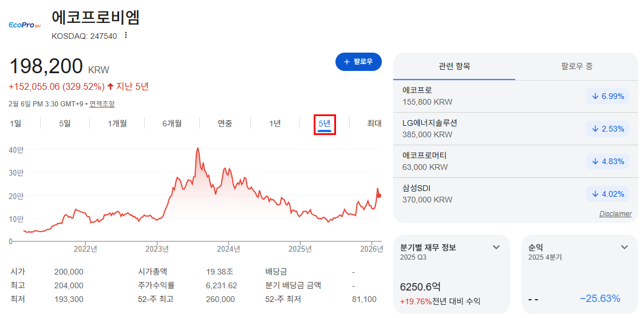Click the 시가총액 value 19.38조
Viewport: 644px width, 318px height.
(220, 272)
